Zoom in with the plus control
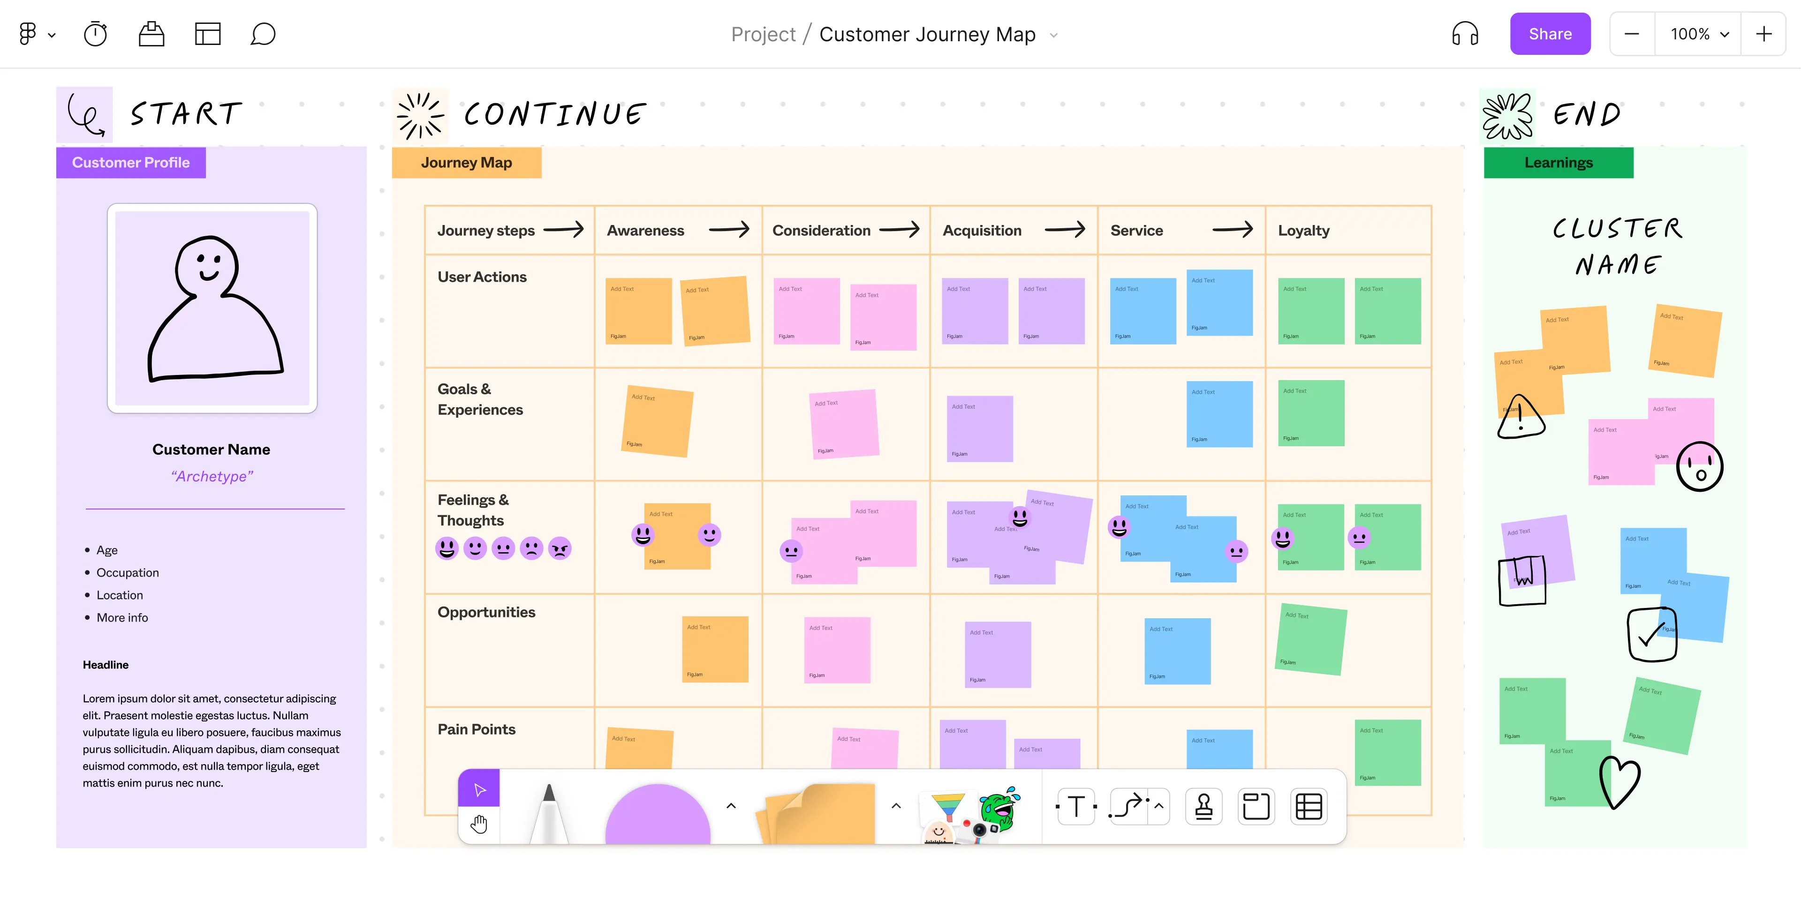This screenshot has width=1801, height=900. [1763, 33]
